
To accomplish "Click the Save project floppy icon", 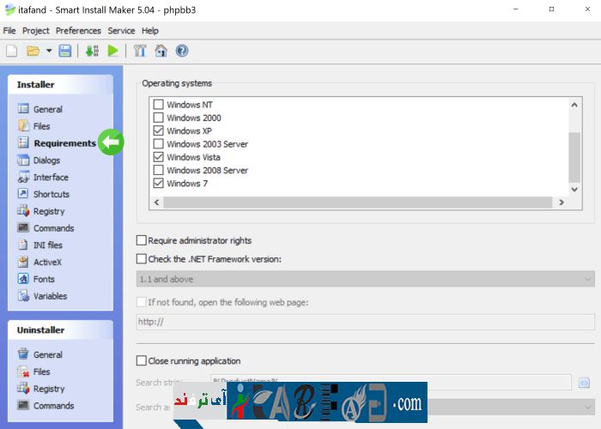I will [65, 51].
